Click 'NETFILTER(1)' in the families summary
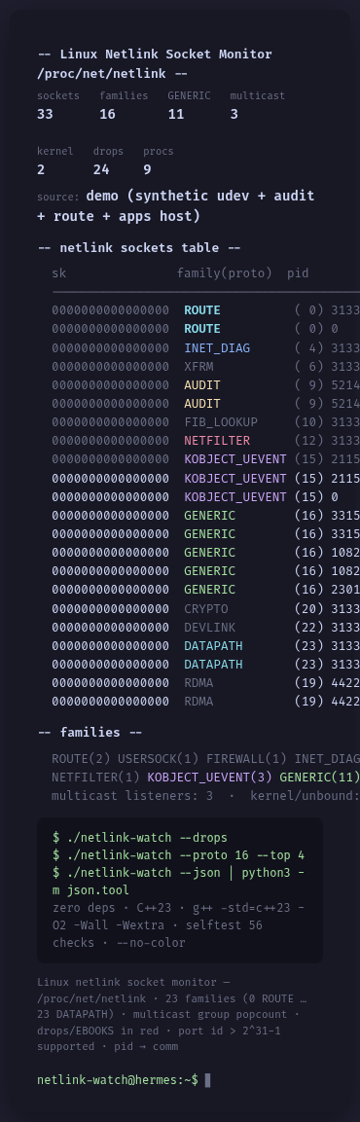The width and height of the screenshot is (360, 1122). point(96,778)
